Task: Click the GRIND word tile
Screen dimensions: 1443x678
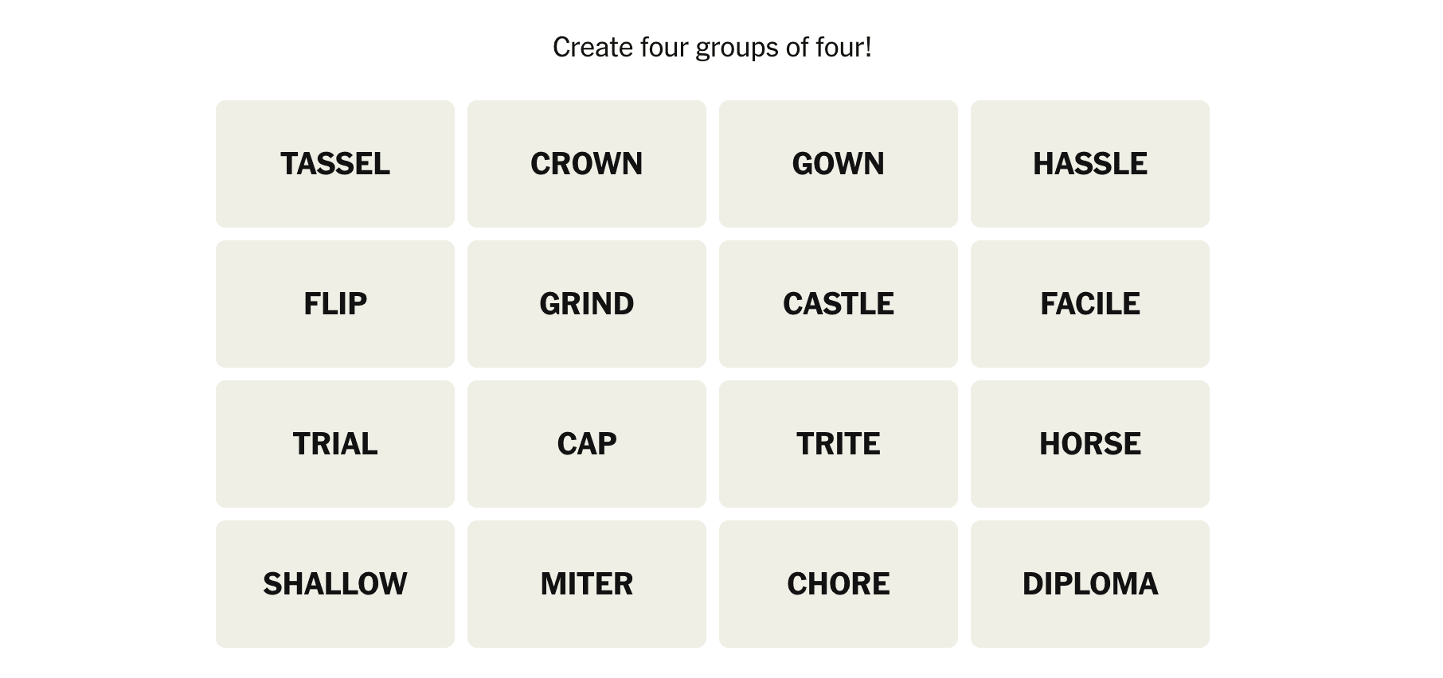Action: coord(586,304)
